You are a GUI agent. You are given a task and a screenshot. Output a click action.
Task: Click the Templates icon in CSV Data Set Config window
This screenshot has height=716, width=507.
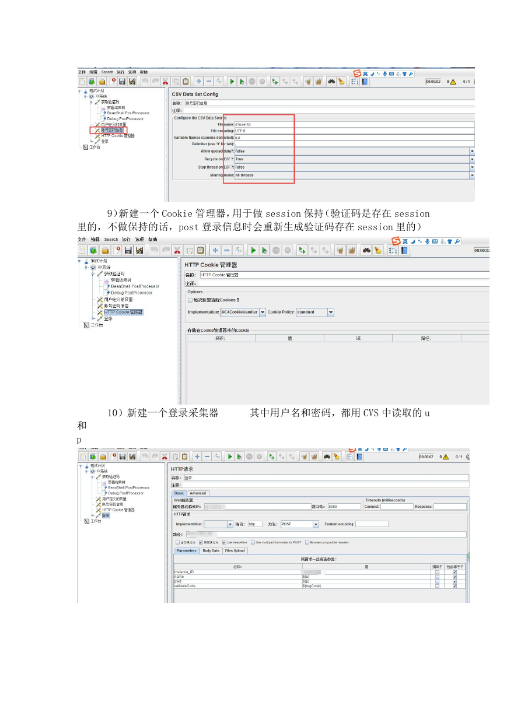(x=92, y=82)
